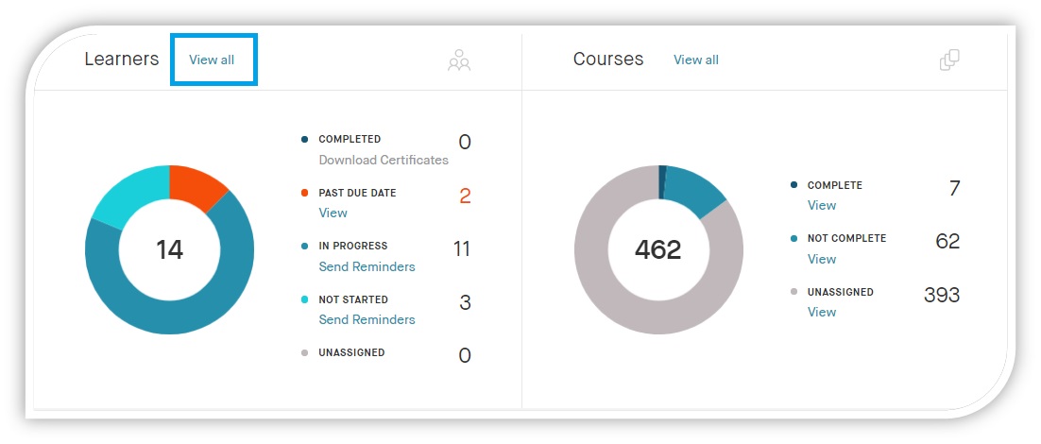The image size is (1041, 444).
Task: View learners past due date
Action: coord(333,213)
